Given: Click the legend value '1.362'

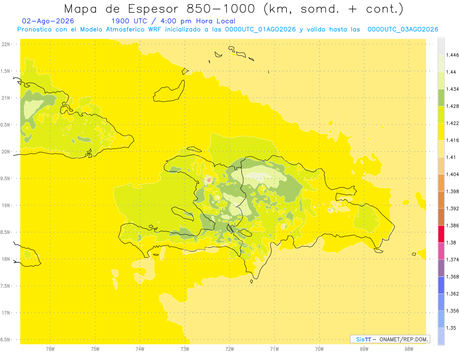Looking at the screenshot, I should (452, 294).
